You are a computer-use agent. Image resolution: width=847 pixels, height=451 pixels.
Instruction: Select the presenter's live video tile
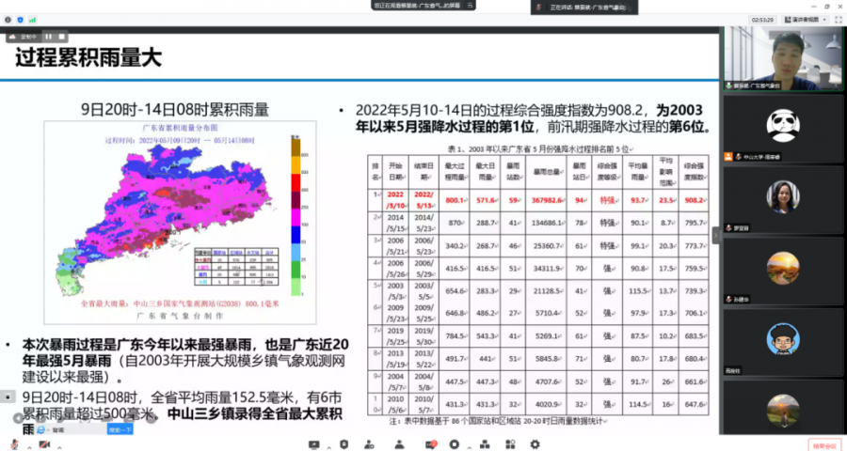point(782,58)
